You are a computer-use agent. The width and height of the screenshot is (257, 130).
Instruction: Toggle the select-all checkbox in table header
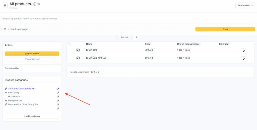pyautogui.click(x=69, y=45)
